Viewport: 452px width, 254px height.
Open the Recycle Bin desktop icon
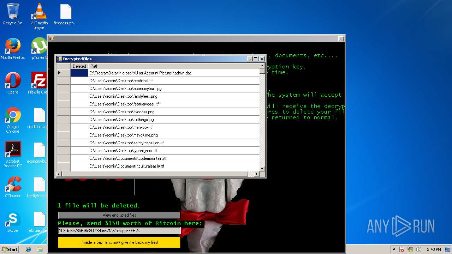click(13, 14)
